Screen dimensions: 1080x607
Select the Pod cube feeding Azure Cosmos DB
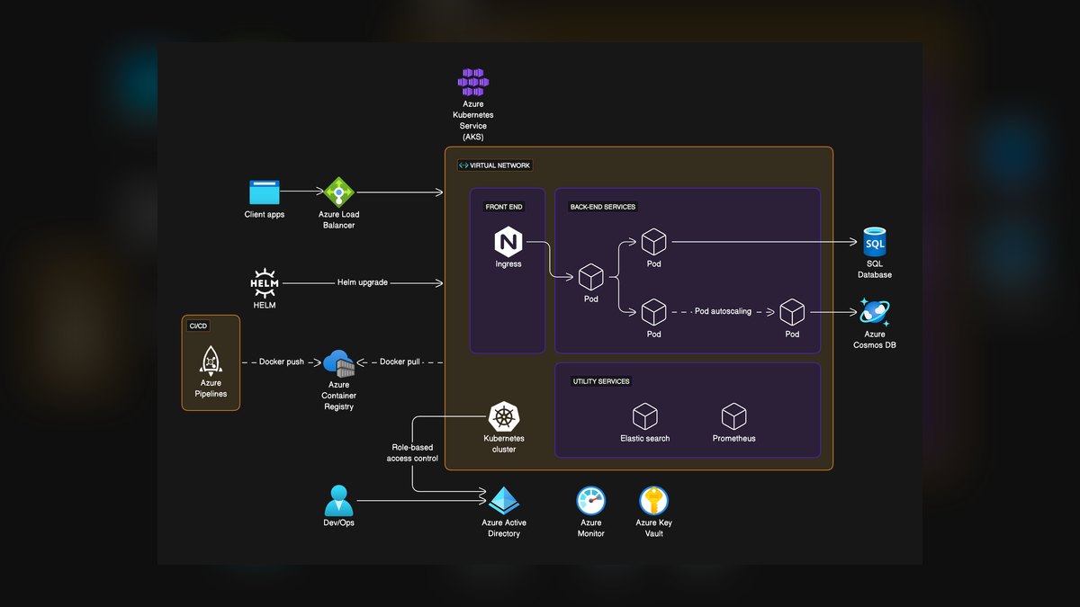point(792,312)
